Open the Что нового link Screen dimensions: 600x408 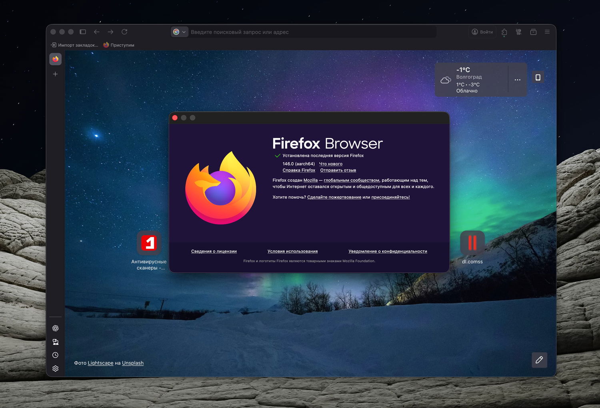[331, 164]
